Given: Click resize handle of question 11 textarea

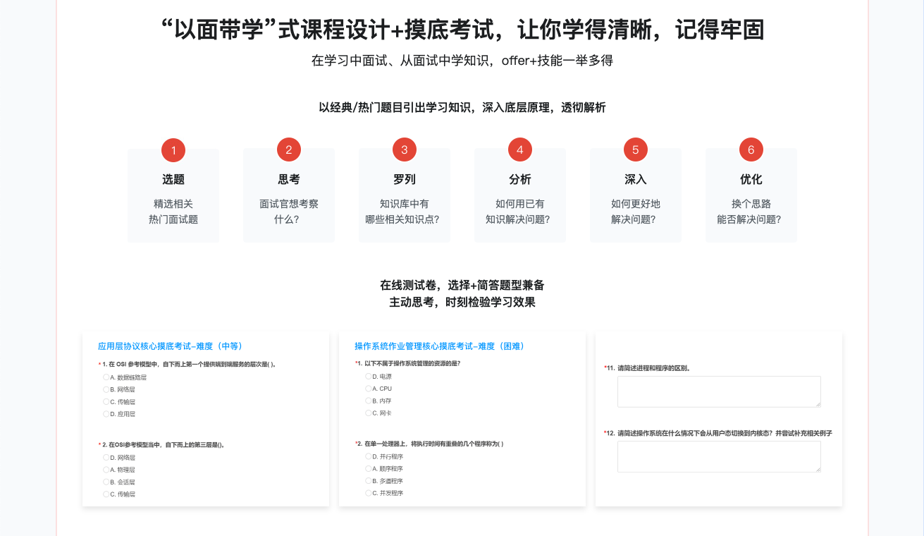Looking at the screenshot, I should [x=818, y=404].
